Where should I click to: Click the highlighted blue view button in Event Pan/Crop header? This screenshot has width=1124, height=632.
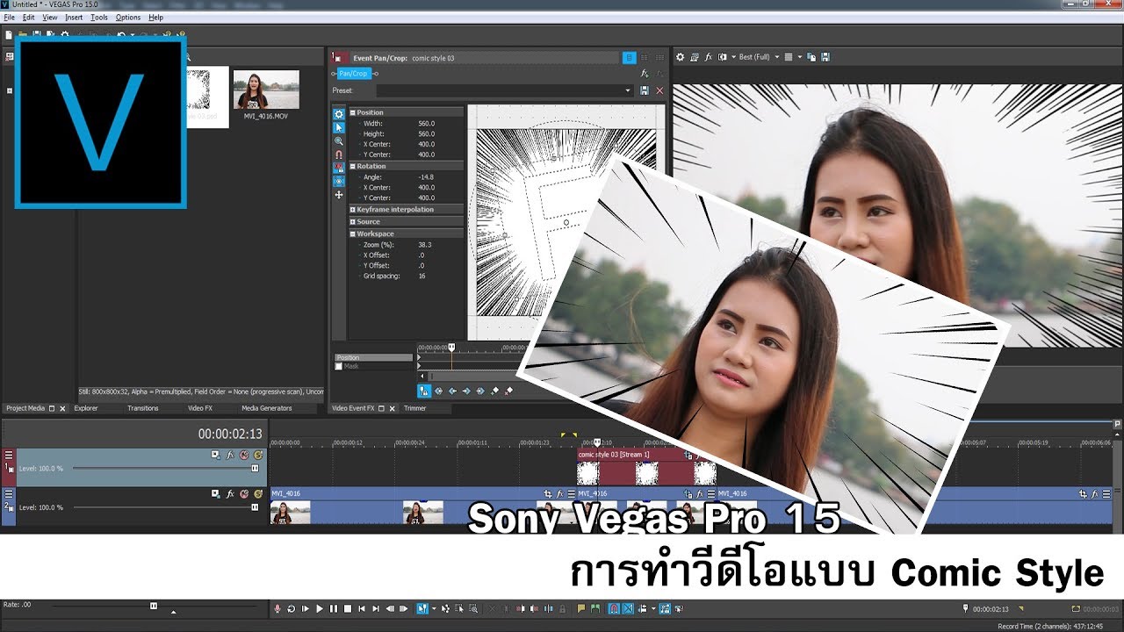point(629,57)
